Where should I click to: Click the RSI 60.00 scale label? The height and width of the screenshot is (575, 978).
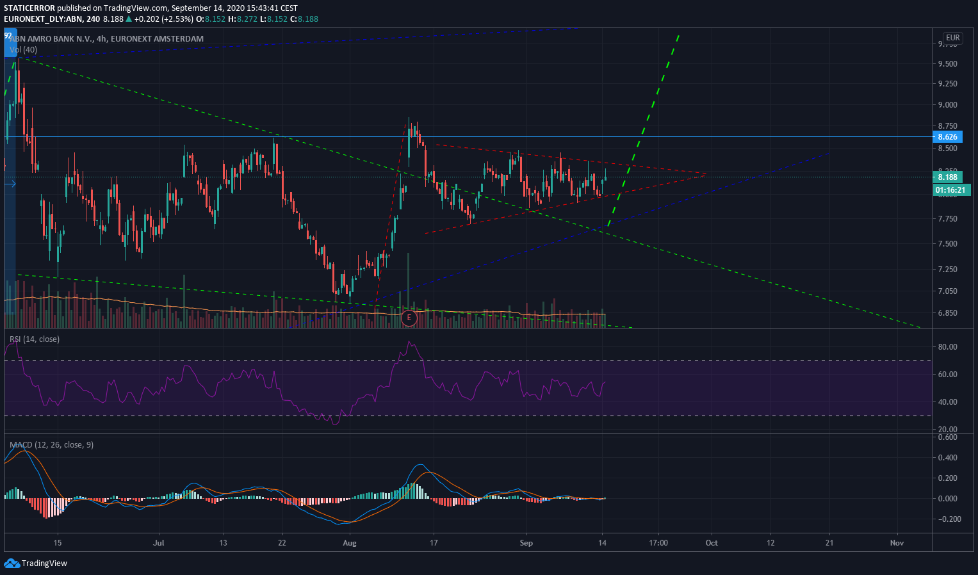[948, 375]
